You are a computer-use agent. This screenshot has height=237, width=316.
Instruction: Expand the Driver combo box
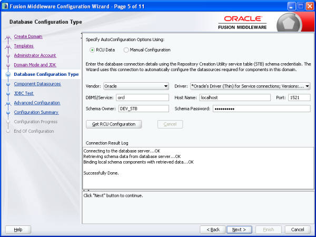point(250,86)
